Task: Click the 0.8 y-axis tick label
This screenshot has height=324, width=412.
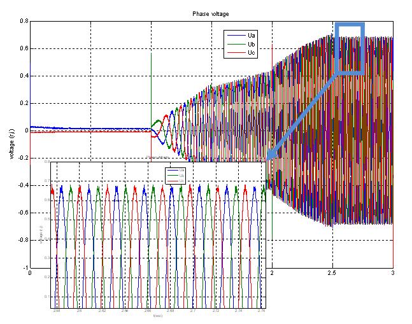Action: coord(24,21)
